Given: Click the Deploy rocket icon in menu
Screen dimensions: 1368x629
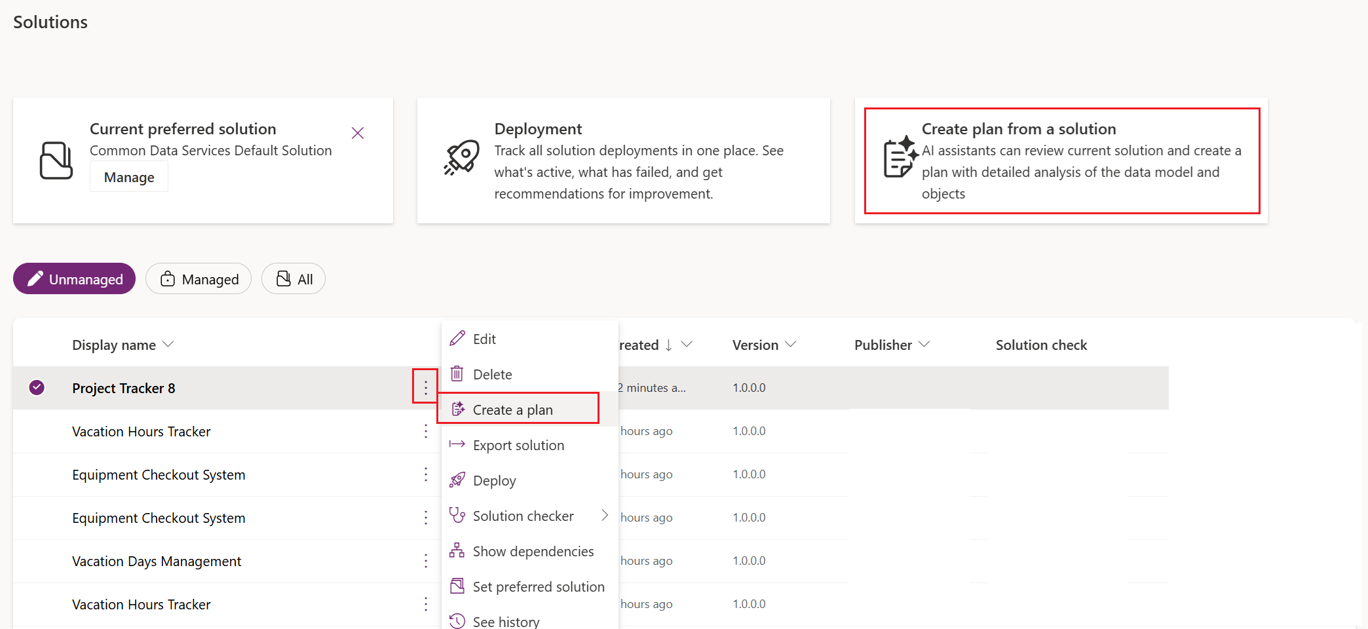Looking at the screenshot, I should tap(457, 480).
